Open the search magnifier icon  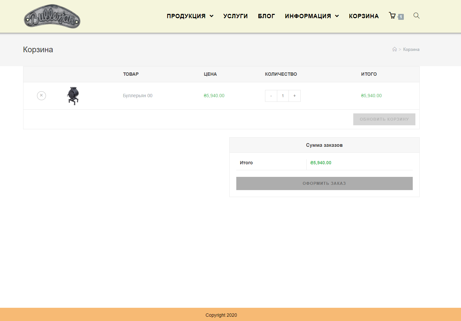[416, 16]
